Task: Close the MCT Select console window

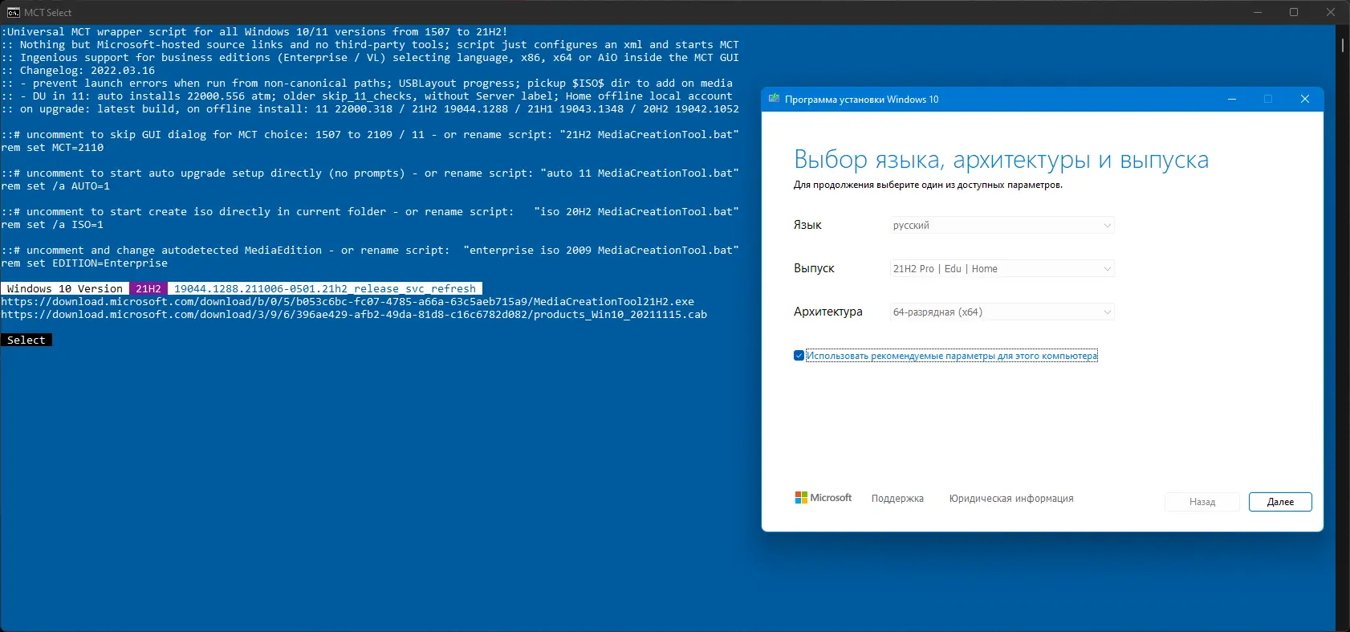Action: click(1331, 12)
